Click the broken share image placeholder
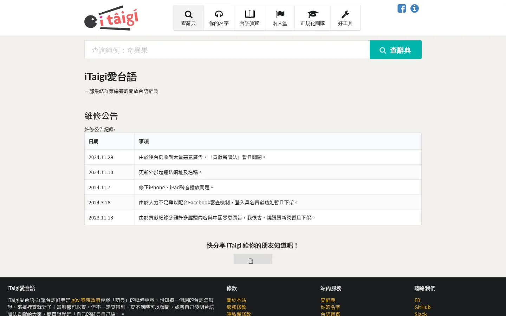506x316 pixels. click(x=253, y=259)
